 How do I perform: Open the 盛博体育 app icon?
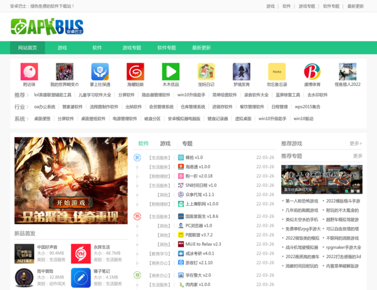tap(312, 71)
